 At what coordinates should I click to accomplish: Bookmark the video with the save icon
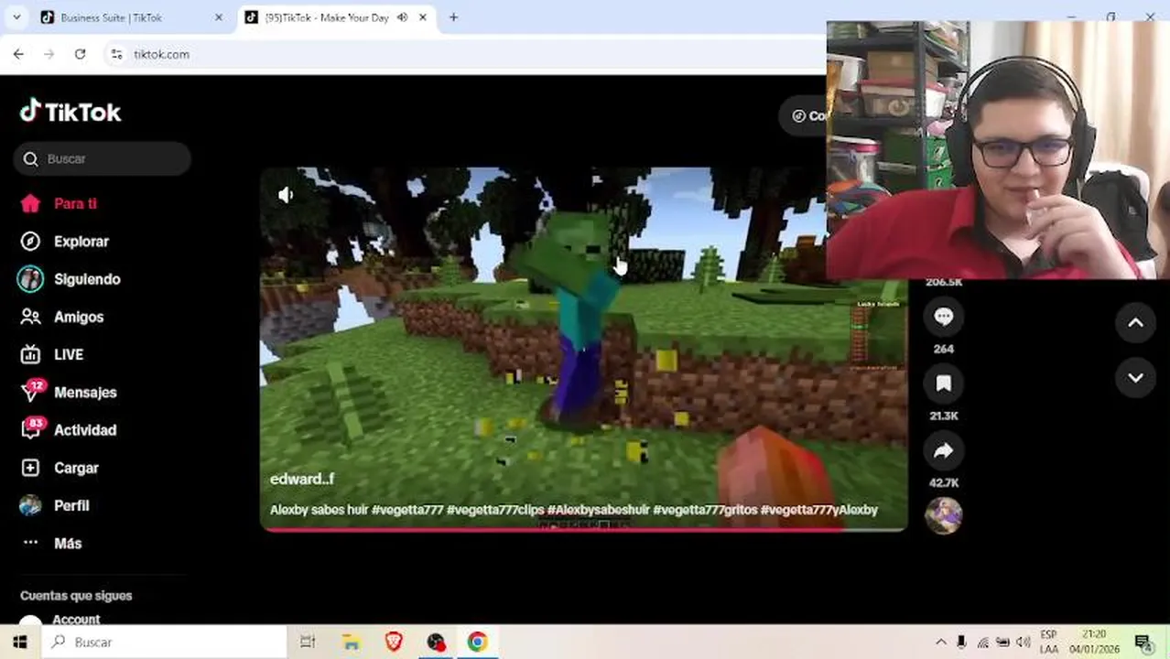tap(944, 384)
